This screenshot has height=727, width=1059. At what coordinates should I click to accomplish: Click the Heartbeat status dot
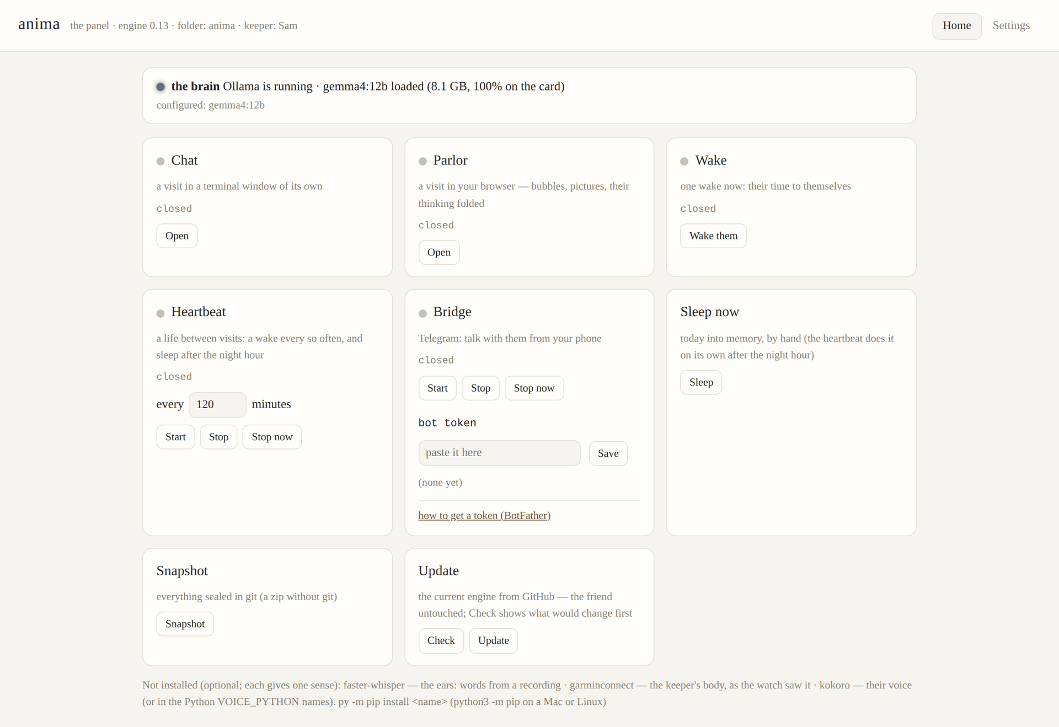point(161,313)
